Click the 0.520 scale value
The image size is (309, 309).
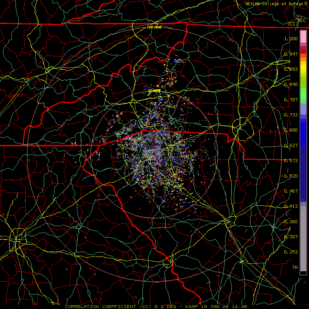point(291,176)
